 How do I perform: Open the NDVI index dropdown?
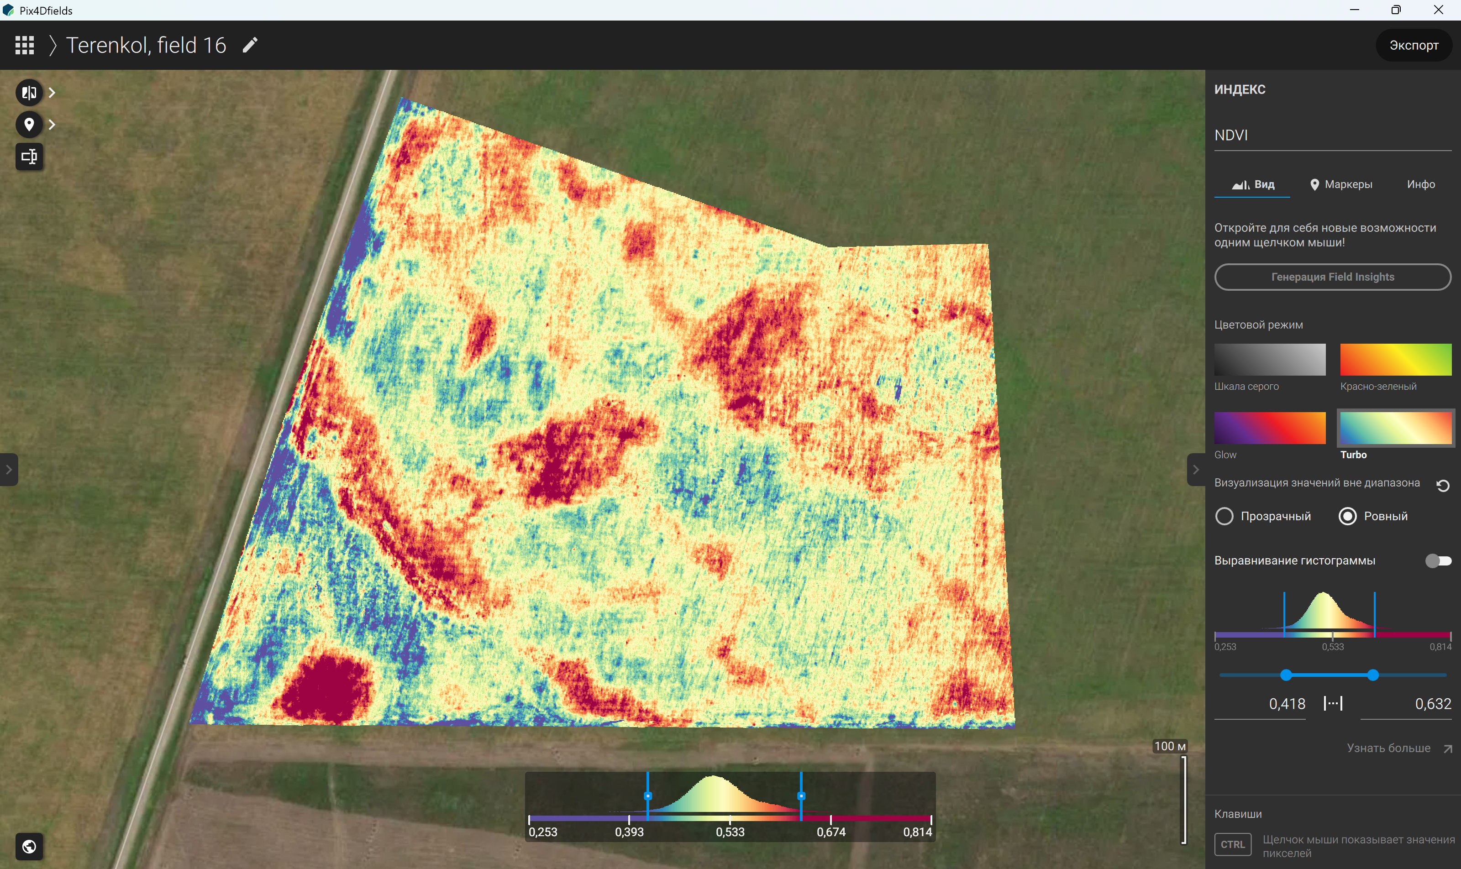(x=1332, y=135)
